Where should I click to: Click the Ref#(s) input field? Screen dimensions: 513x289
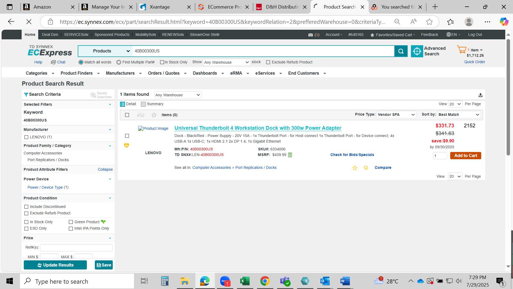[76, 248]
